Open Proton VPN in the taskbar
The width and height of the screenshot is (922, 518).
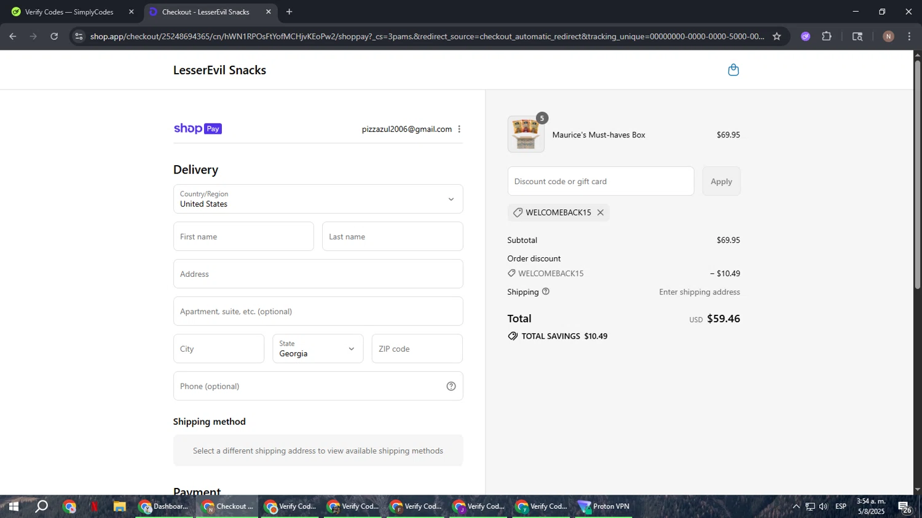coord(604,506)
